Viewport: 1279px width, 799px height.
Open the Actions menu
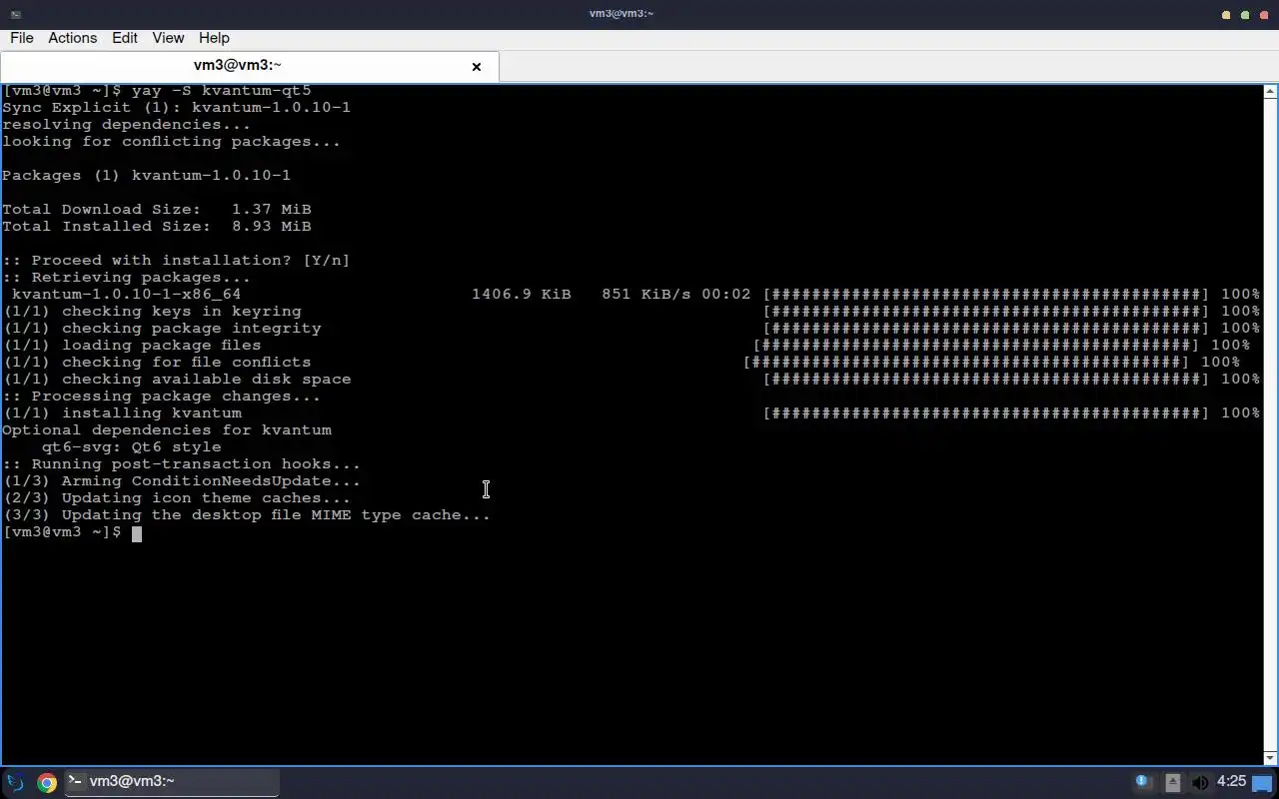pyautogui.click(x=73, y=38)
